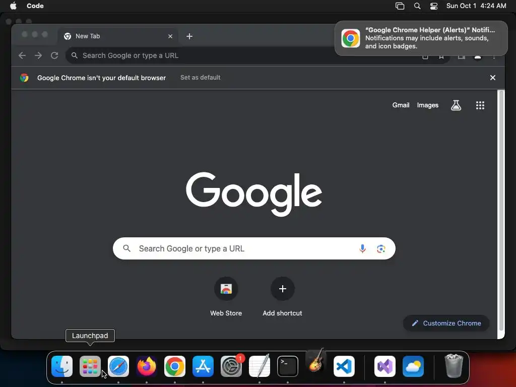The image size is (516, 387).
Task: Open Images link
Action: (x=427, y=105)
